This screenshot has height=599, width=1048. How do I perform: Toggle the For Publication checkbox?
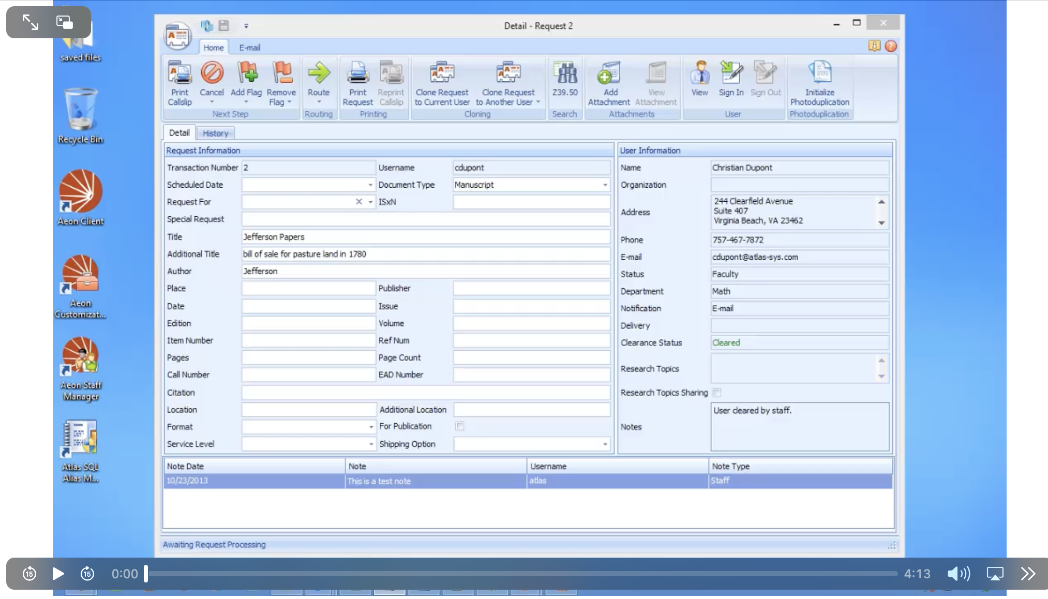[459, 426]
